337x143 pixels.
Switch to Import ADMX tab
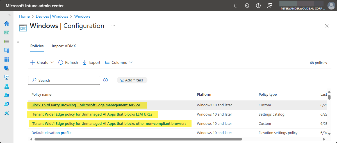point(64,46)
